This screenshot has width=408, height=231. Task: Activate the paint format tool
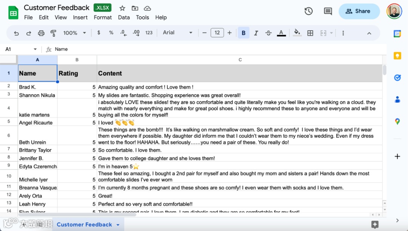53,33
